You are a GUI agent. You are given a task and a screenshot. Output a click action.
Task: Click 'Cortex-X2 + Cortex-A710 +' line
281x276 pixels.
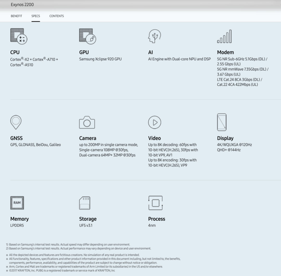click(x=34, y=59)
